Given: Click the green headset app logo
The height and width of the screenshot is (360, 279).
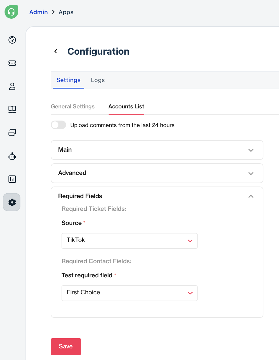Looking at the screenshot, I should coord(11,12).
